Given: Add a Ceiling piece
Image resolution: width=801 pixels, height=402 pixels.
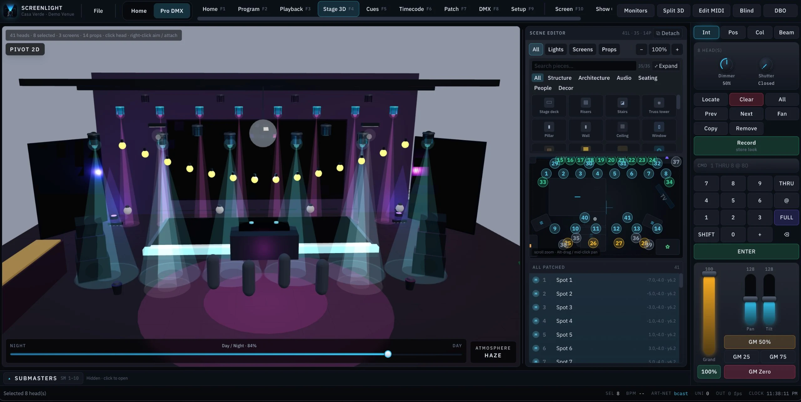Looking at the screenshot, I should coord(622,130).
